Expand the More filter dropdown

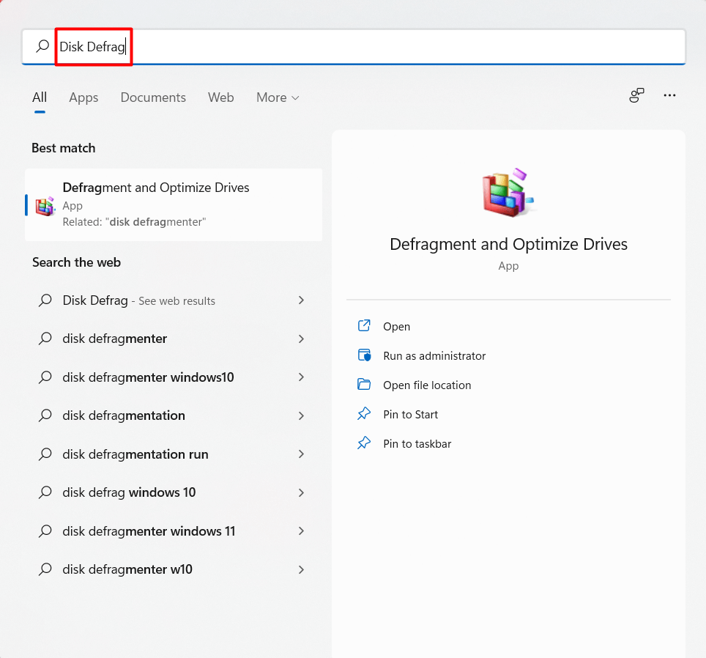pos(278,97)
